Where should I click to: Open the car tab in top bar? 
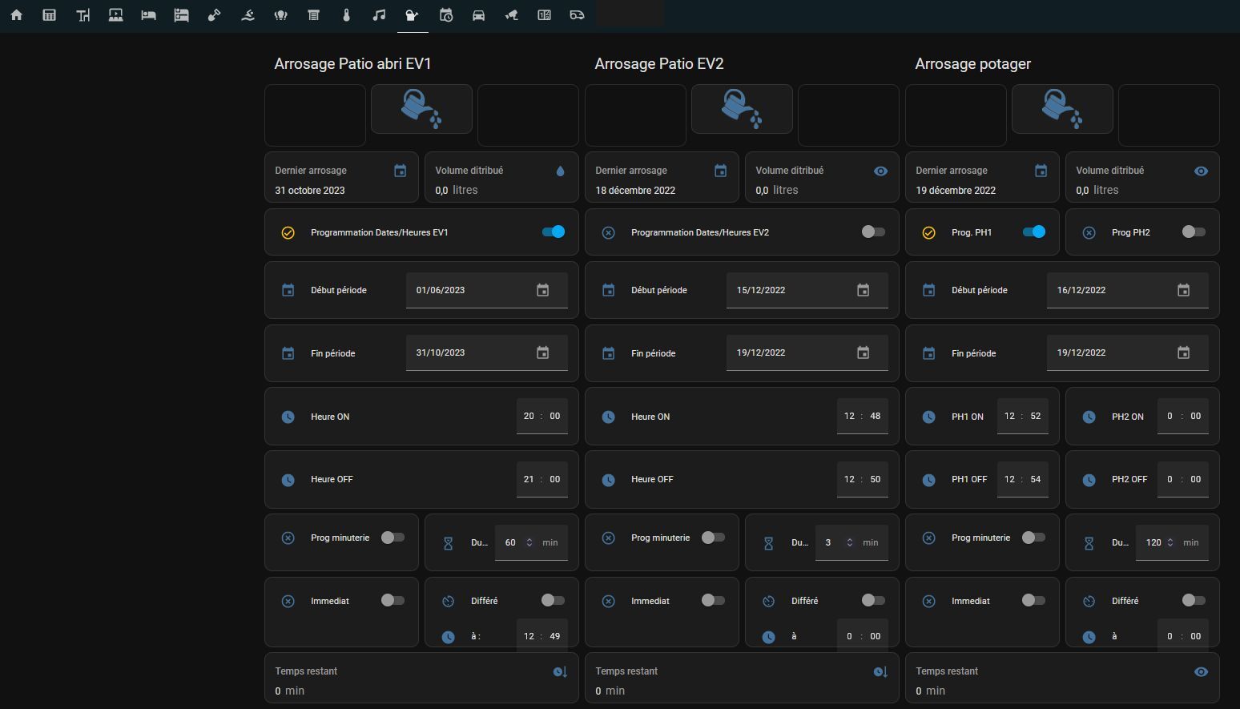tap(478, 15)
